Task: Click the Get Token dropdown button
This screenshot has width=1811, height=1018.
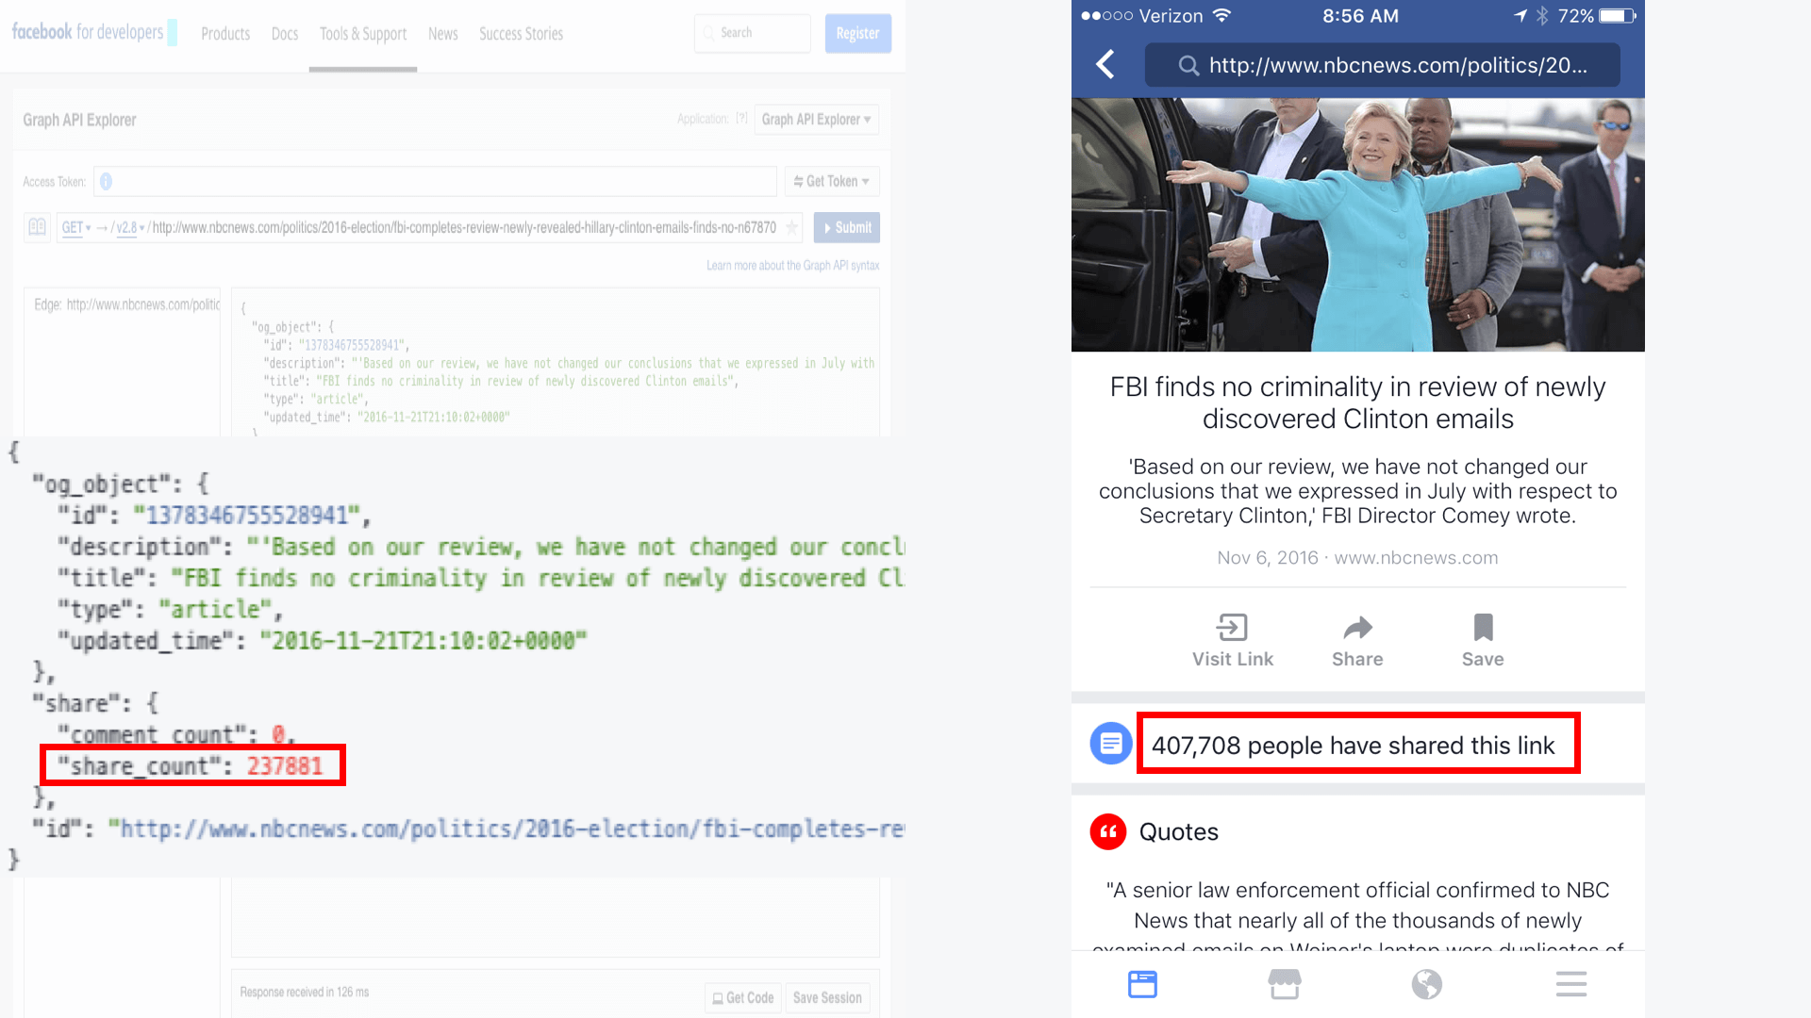Action: click(x=831, y=182)
